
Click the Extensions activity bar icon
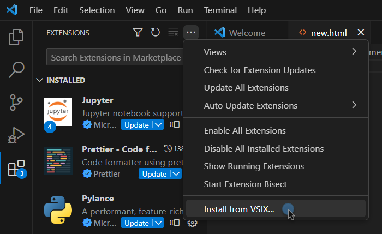coord(16,168)
